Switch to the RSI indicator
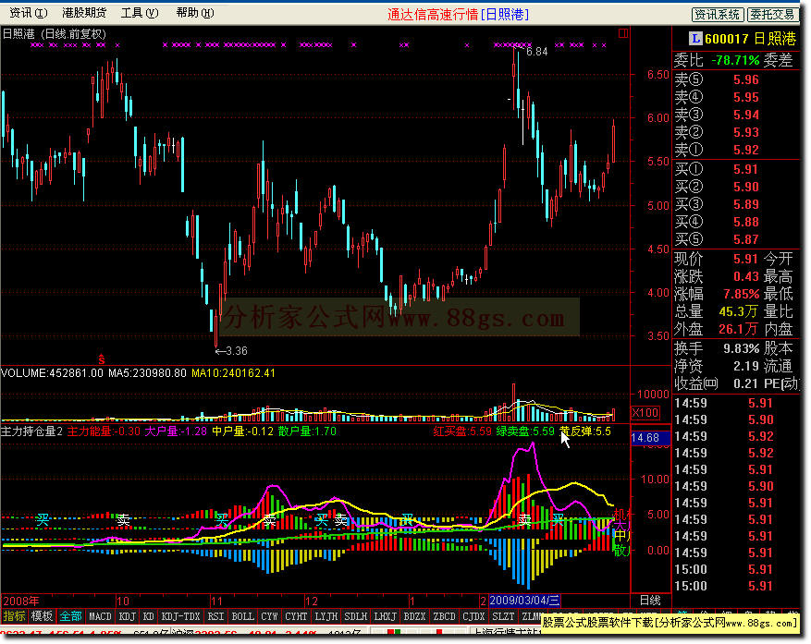 point(215,616)
